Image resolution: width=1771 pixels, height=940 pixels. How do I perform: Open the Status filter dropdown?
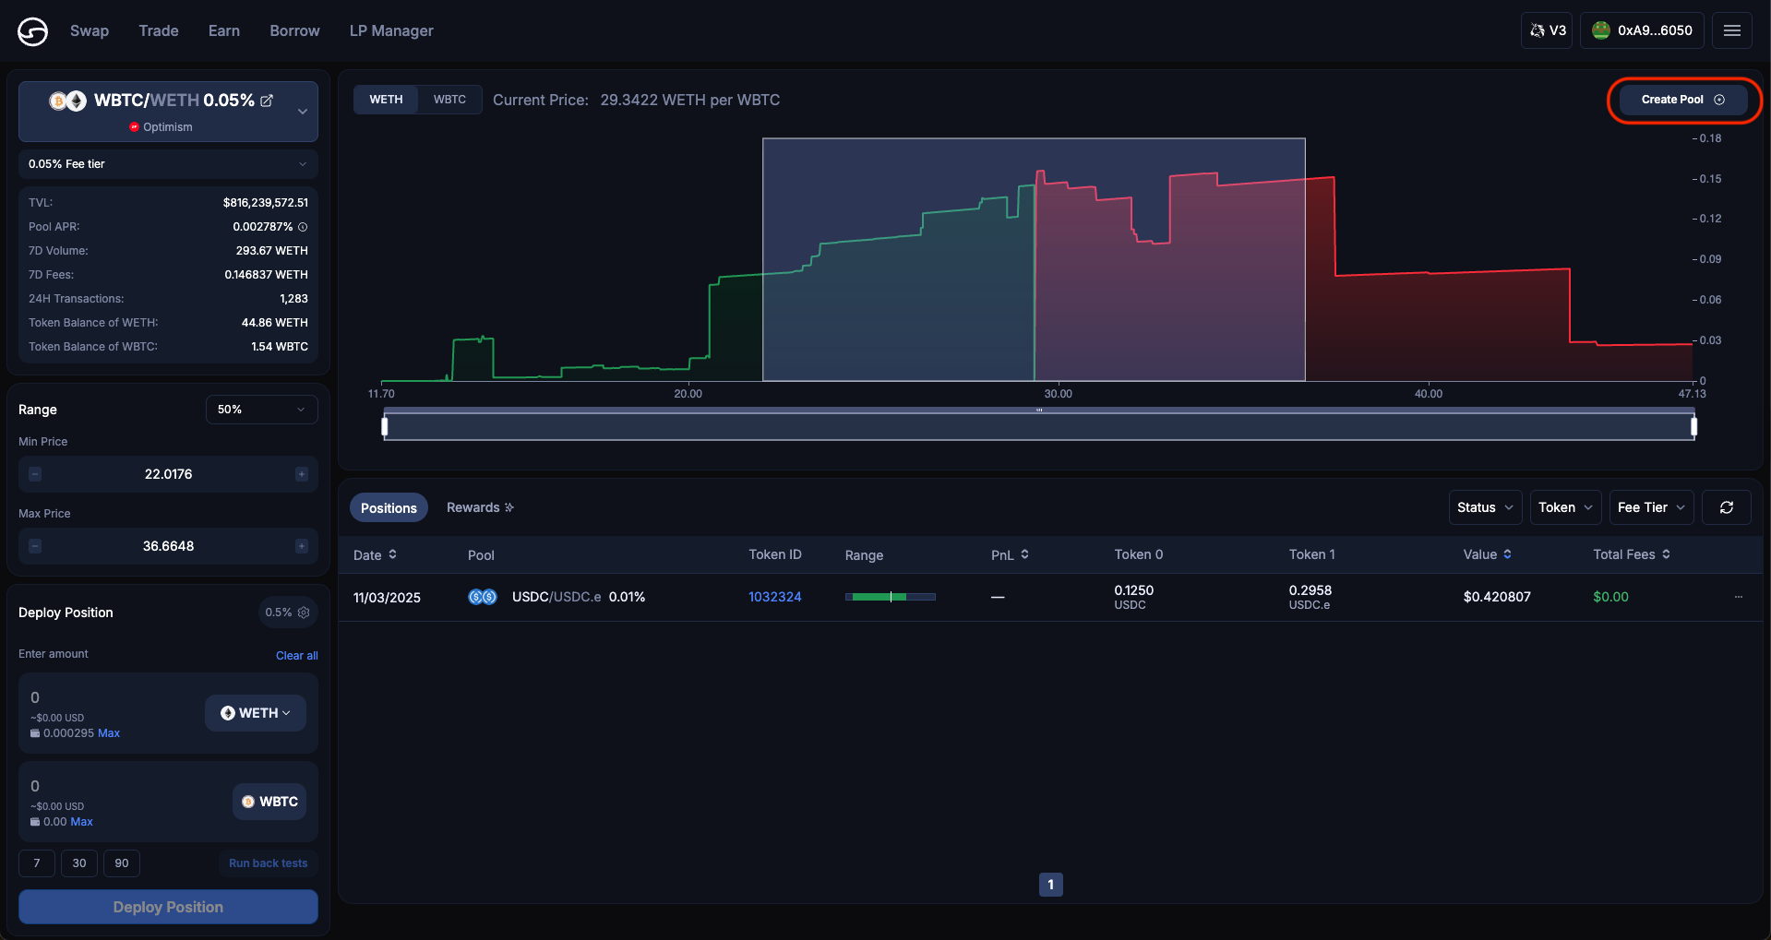(x=1484, y=507)
